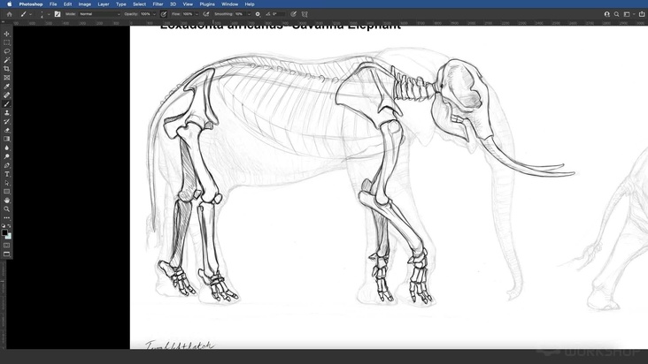Select the Eyedropper tool
The height and width of the screenshot is (364, 648).
pyautogui.click(x=6, y=87)
